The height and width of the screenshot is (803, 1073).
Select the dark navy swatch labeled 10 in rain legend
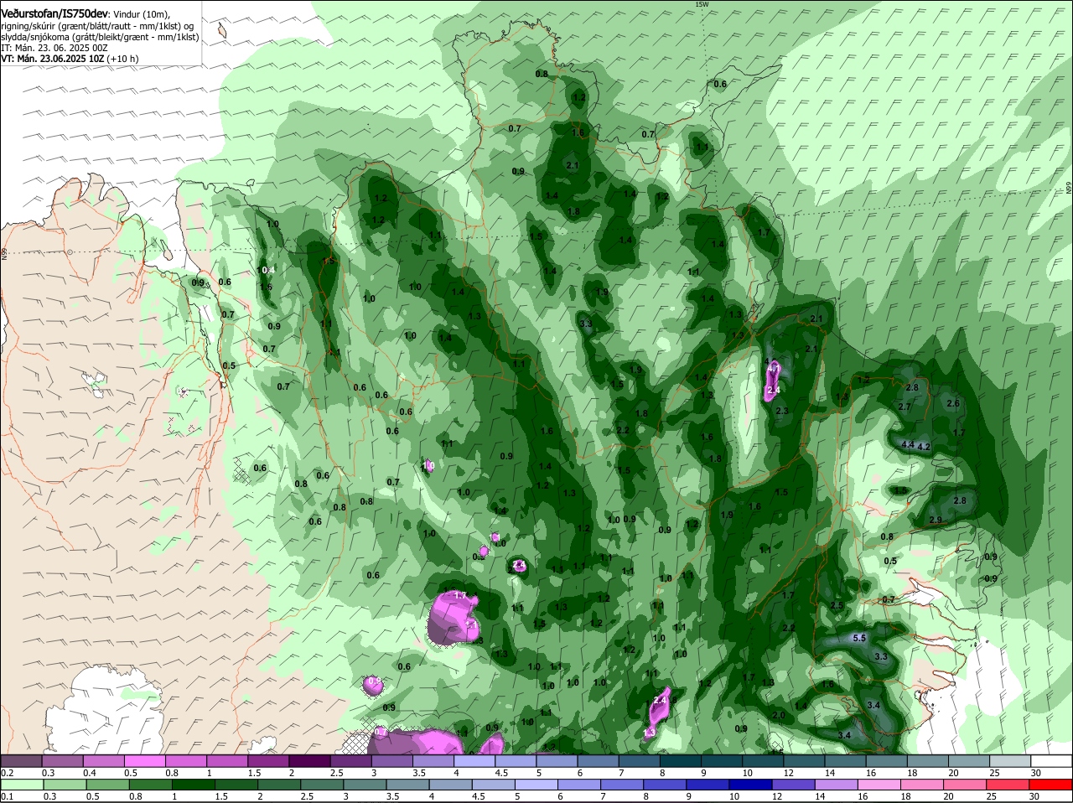tap(749, 785)
